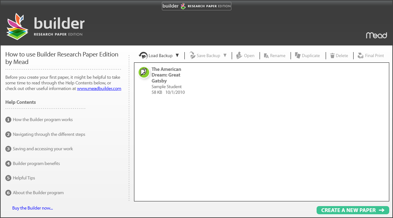Click the Open paper icon
The width and height of the screenshot is (393, 218).
click(239, 56)
